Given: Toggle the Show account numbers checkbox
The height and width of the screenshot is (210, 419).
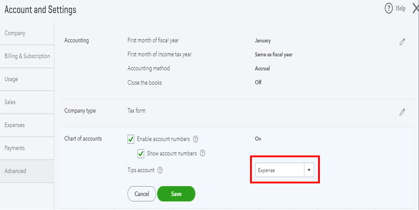Looking at the screenshot, I should (x=141, y=153).
